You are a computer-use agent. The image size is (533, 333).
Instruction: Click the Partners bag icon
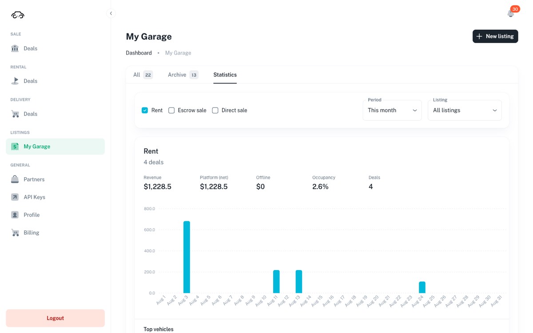(x=15, y=179)
